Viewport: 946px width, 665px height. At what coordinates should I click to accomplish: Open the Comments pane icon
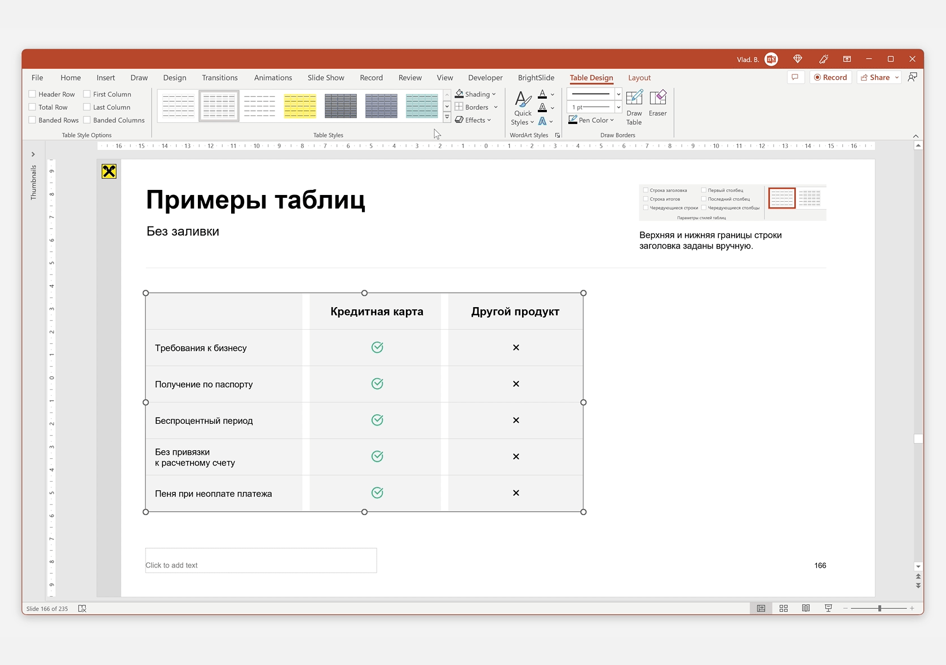[x=795, y=77]
